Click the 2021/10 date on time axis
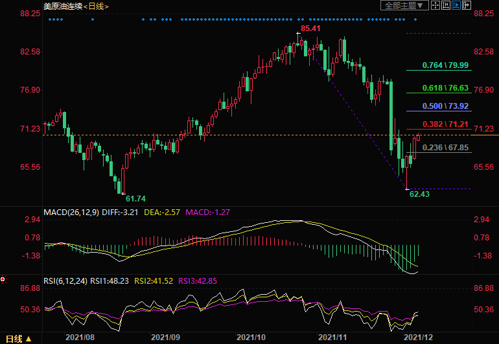The width and height of the screenshot is (499, 344). (250, 338)
